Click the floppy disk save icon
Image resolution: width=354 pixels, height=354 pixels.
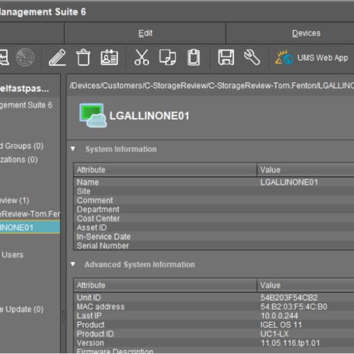click(226, 57)
